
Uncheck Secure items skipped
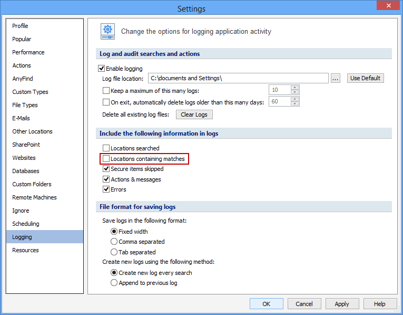click(x=106, y=169)
